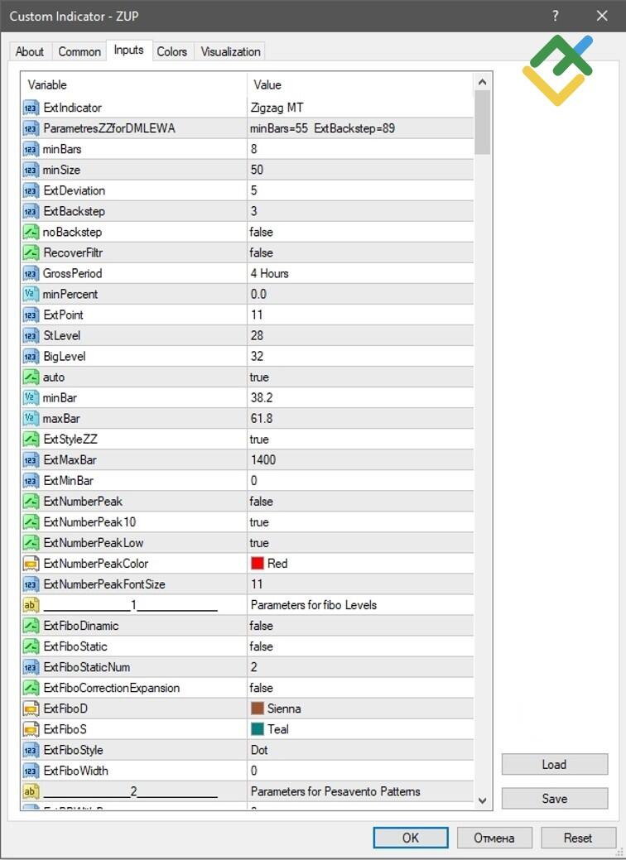Click the integer icon beside ExtIndicator
The image size is (626, 860).
(x=31, y=108)
